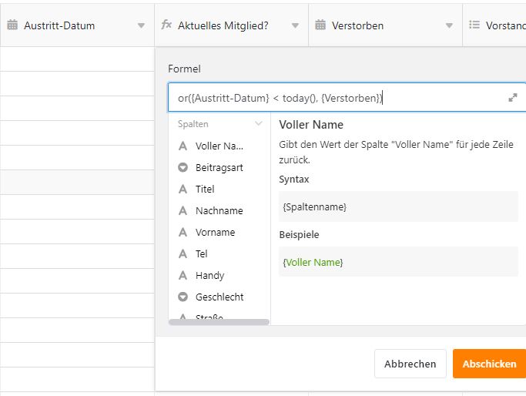This screenshot has width=526, height=396.
Task: Collapse the Spalten list section
Action: click(259, 123)
